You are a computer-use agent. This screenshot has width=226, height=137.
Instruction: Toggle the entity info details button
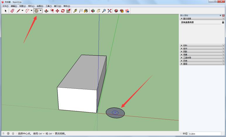tap(223, 22)
